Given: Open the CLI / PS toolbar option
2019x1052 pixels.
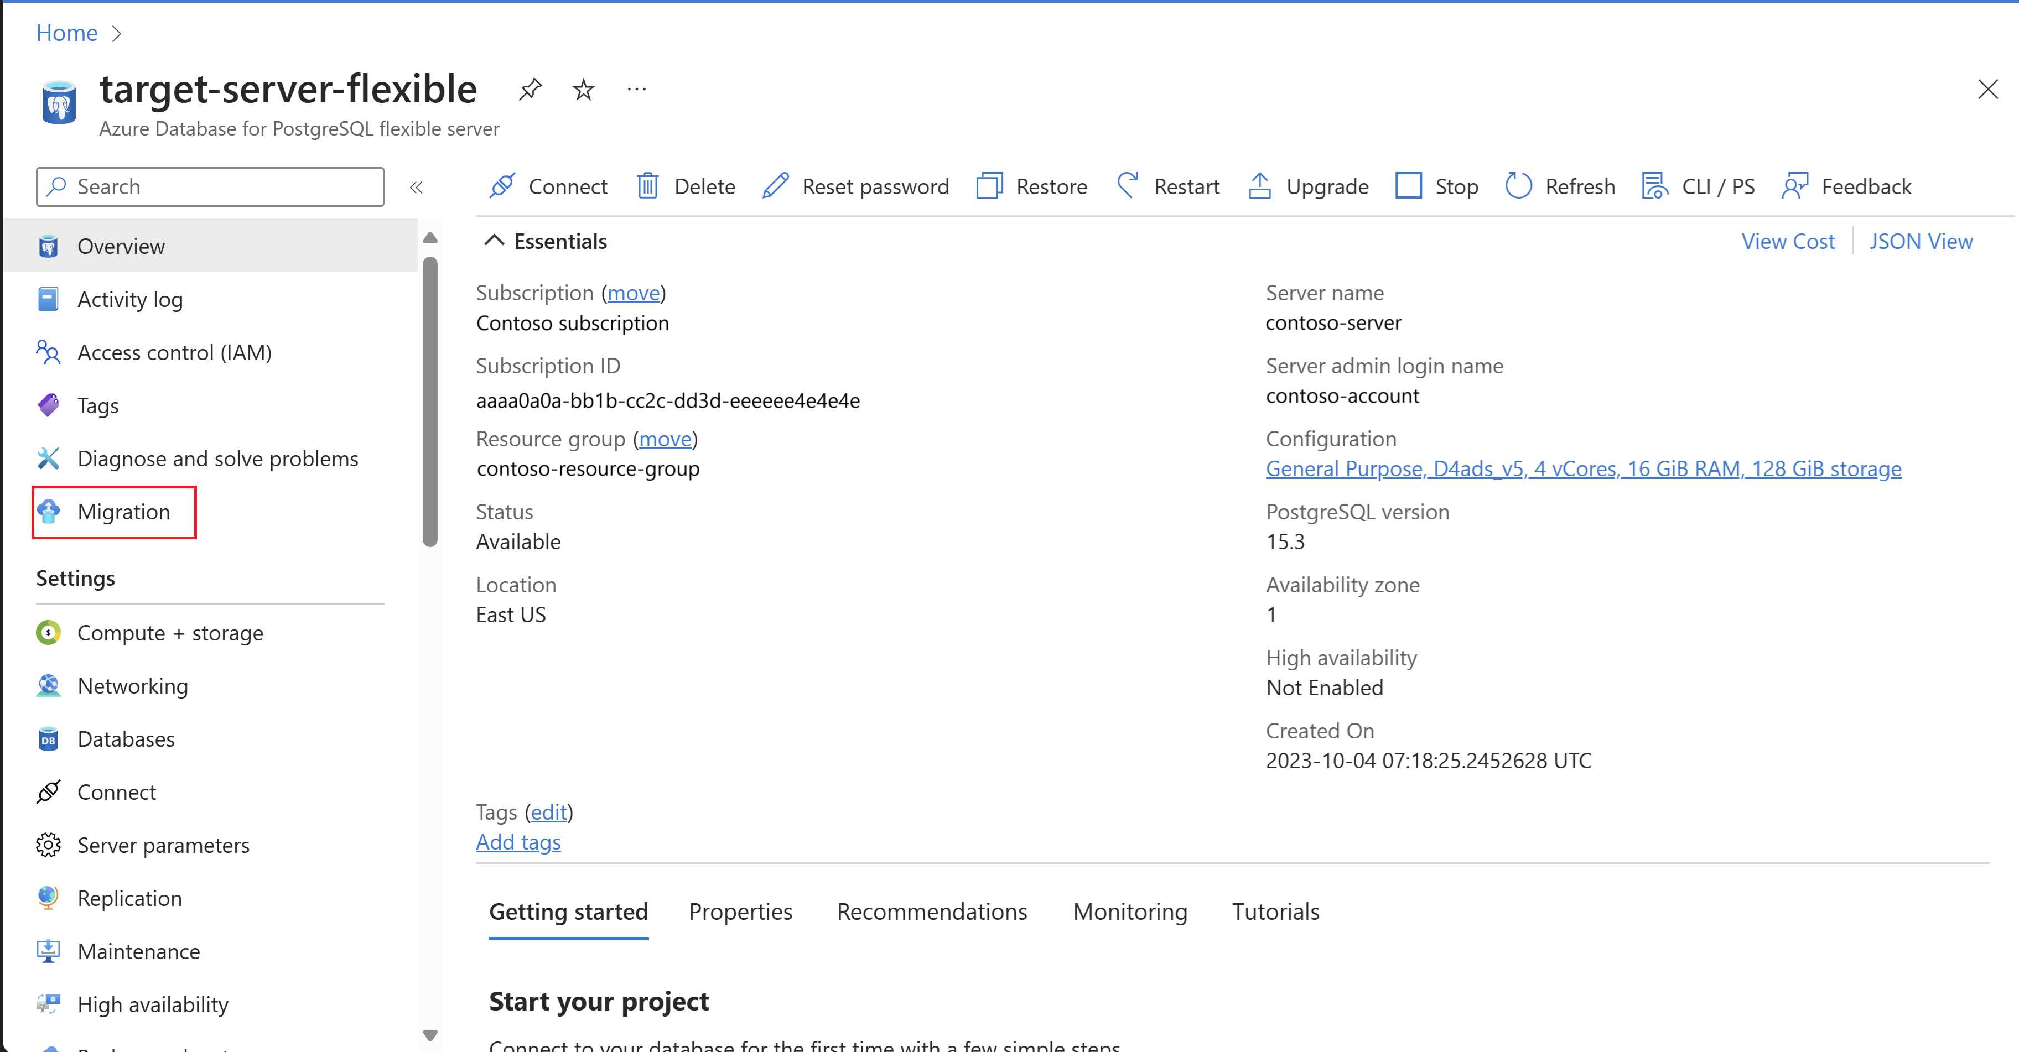Looking at the screenshot, I should (1698, 186).
